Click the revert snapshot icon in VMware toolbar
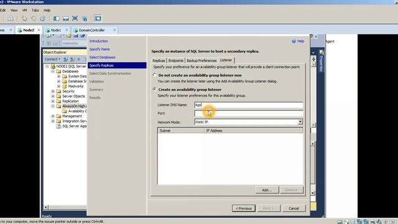 tap(34, 18)
